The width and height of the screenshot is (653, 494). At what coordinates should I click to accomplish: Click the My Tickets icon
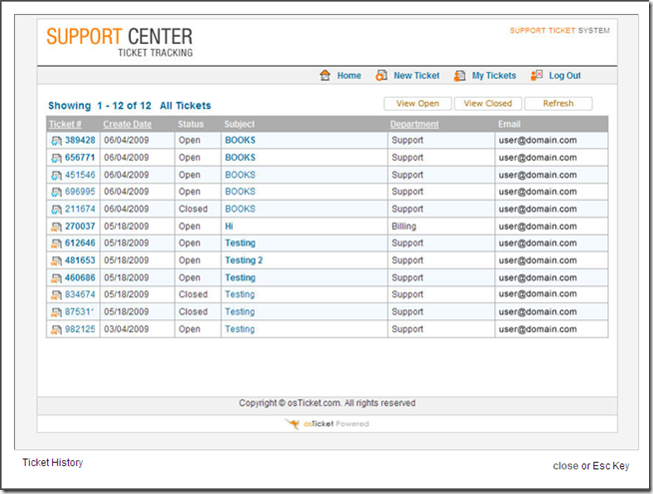click(459, 76)
